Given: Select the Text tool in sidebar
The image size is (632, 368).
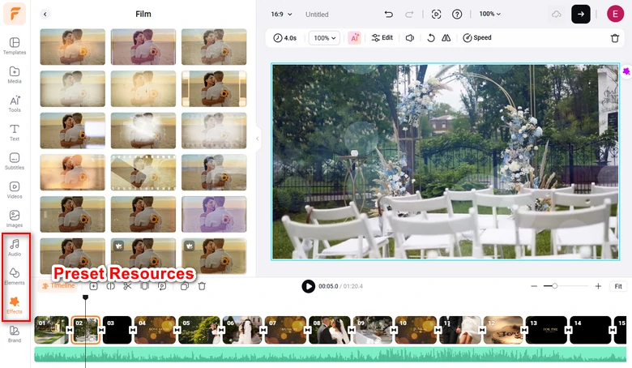Looking at the screenshot, I should pos(15,133).
